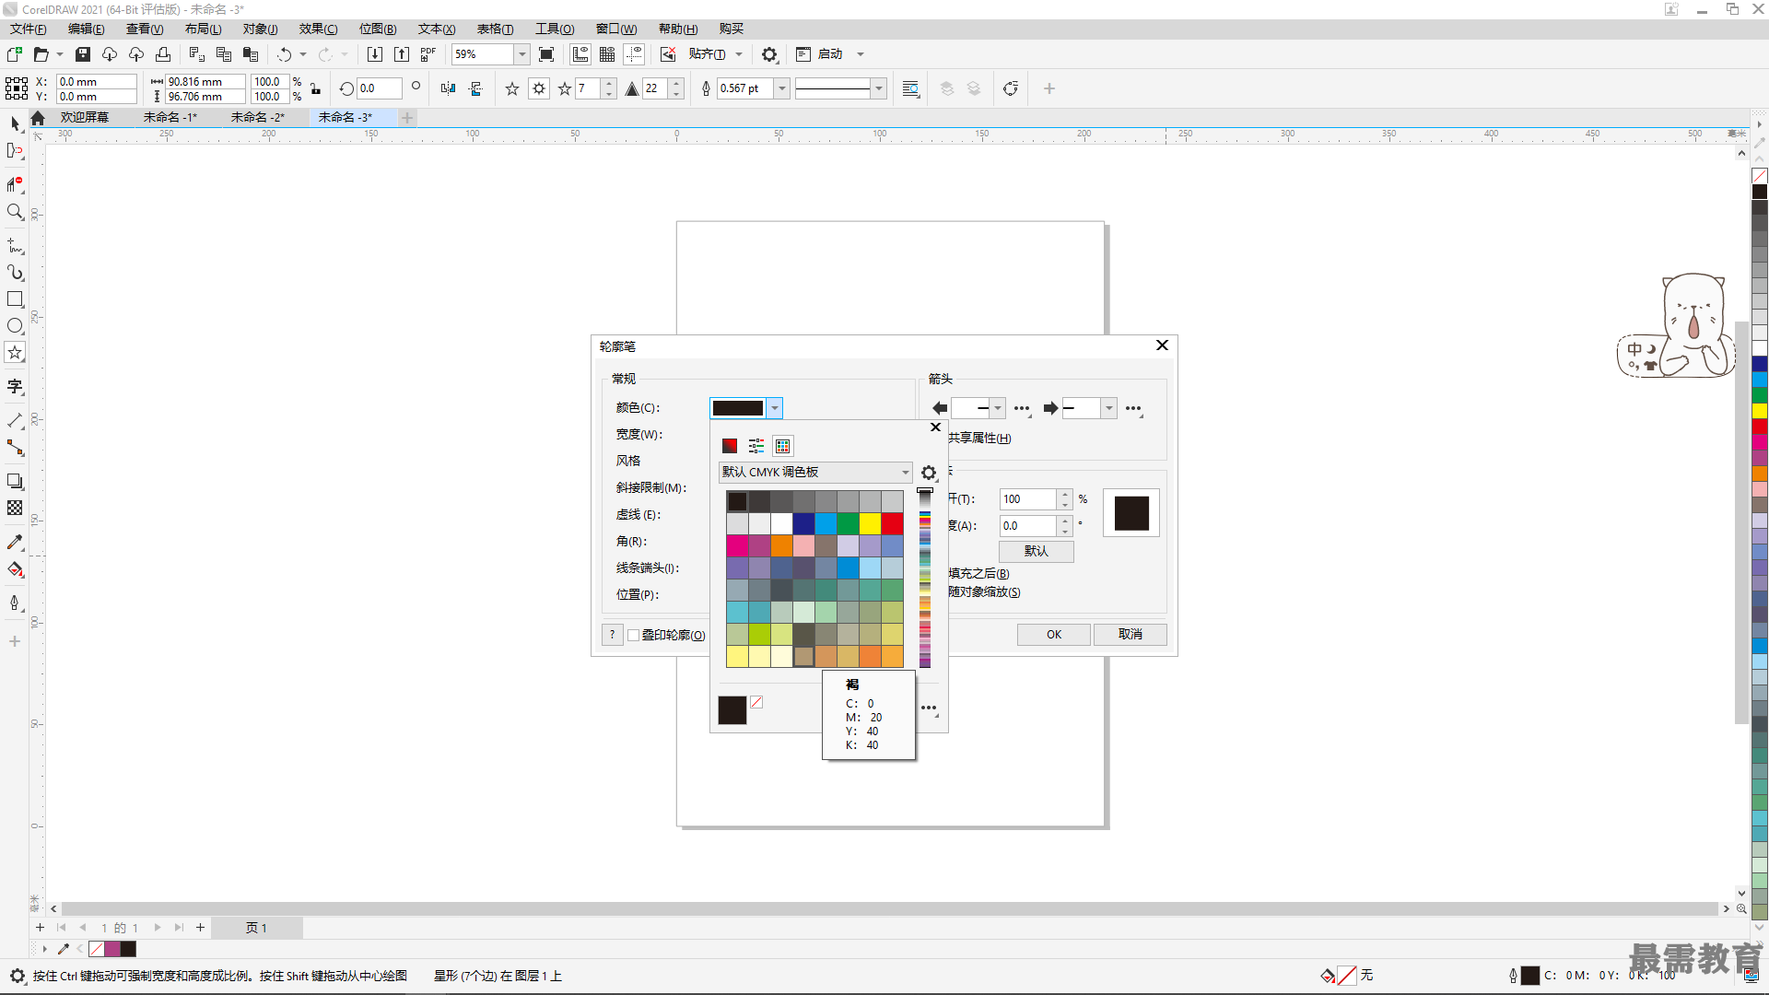
Task: Close the color picker popup
Action: [x=936, y=427]
